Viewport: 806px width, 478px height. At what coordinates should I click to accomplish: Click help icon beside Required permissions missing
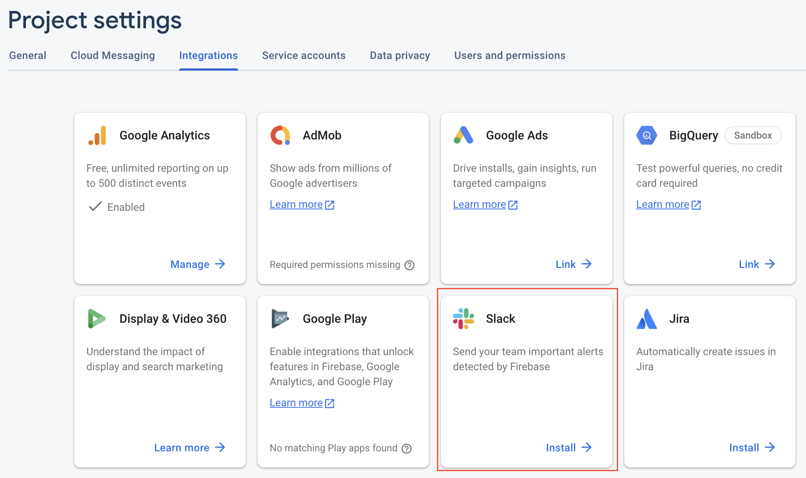pos(409,265)
